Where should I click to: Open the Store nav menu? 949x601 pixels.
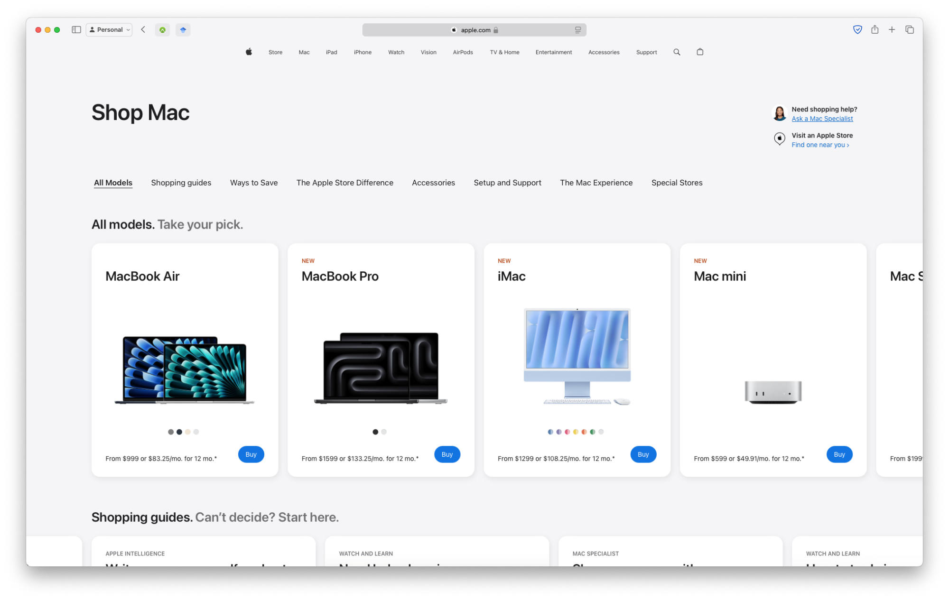pyautogui.click(x=275, y=52)
